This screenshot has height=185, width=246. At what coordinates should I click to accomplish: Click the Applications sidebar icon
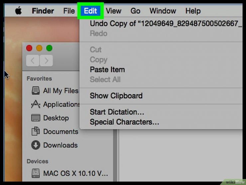(x=36, y=104)
